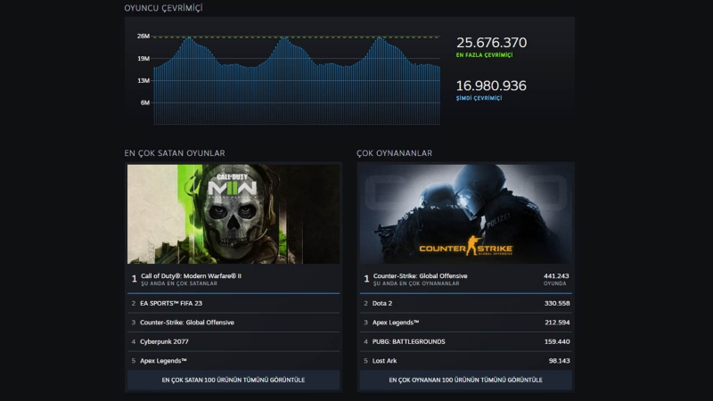
Task: Open Apex Legends in most played list
Action: 396,323
